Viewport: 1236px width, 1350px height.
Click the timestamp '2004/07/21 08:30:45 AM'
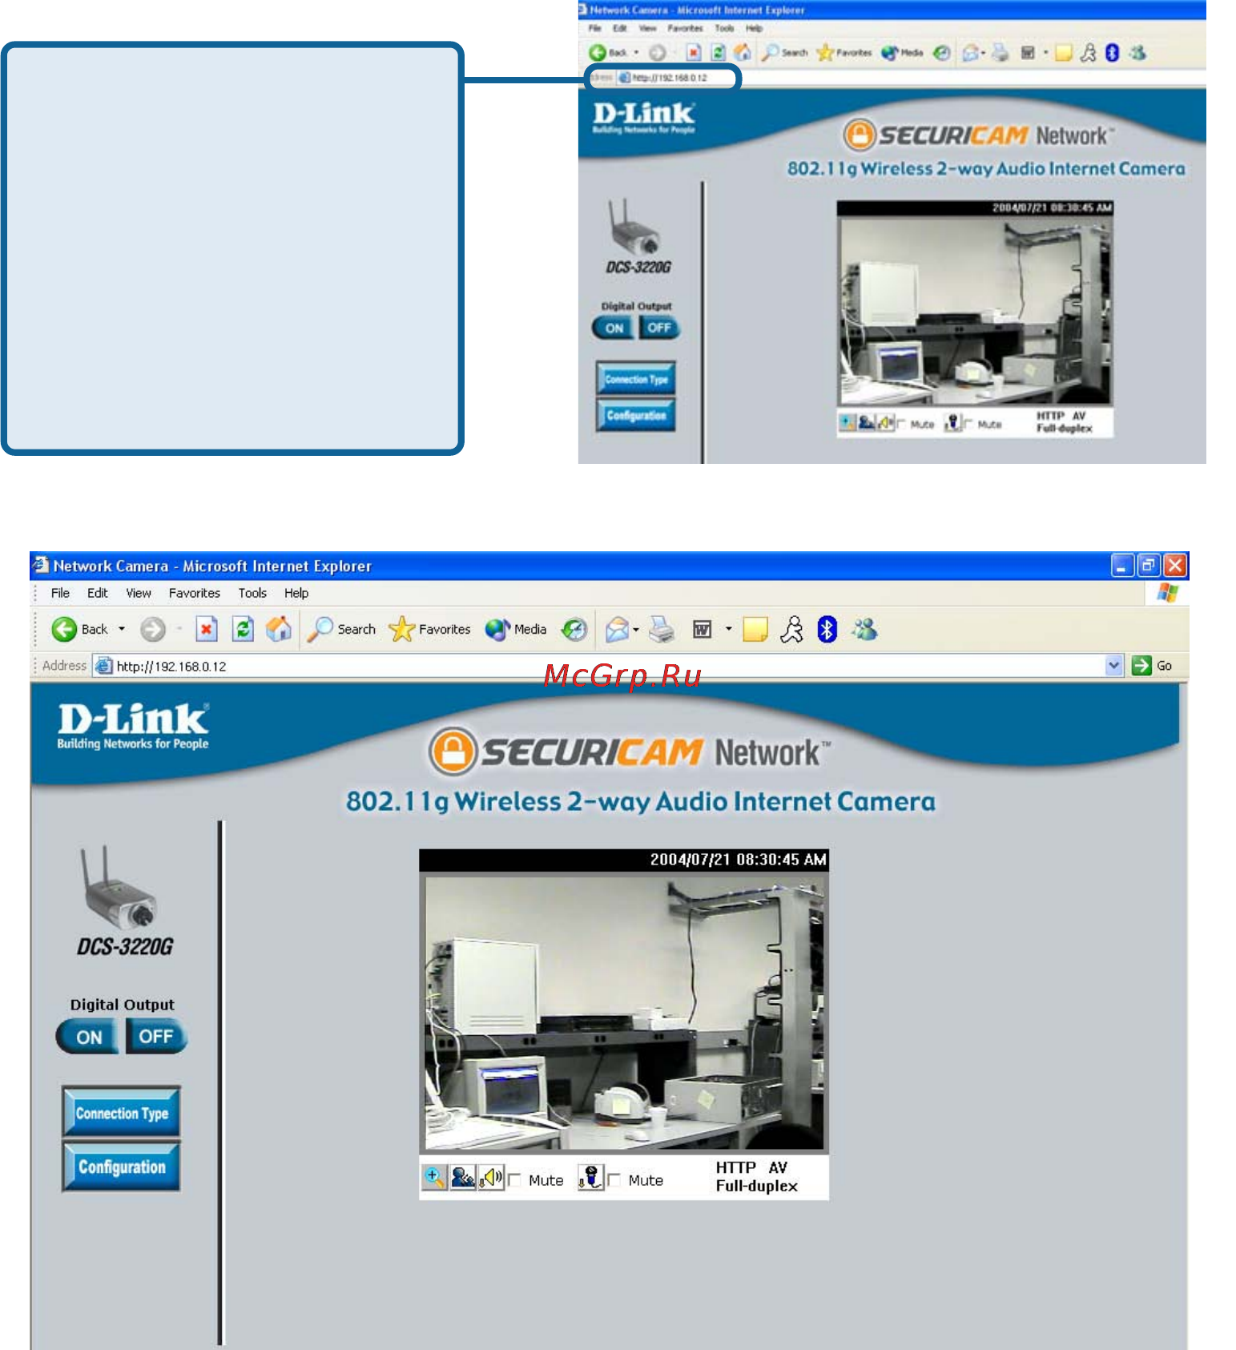(738, 860)
